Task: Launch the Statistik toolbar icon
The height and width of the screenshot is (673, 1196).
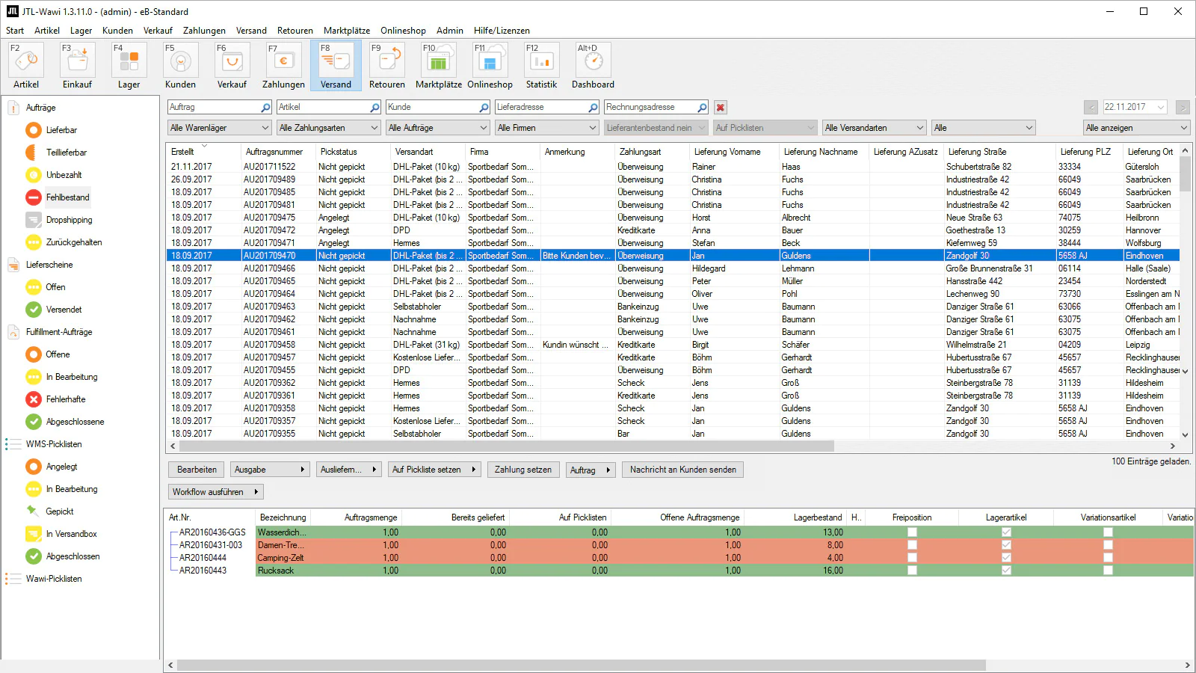Action: coord(541,61)
